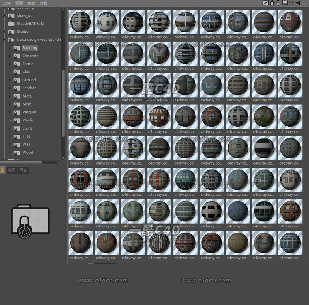
Task: Click the tree panel scroll-up arrow
Action: click(x=63, y=9)
